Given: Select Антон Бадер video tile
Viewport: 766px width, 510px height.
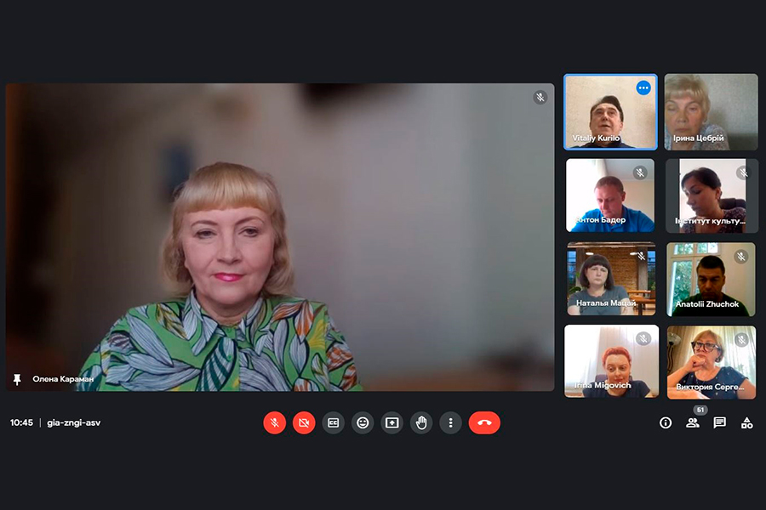Looking at the screenshot, I should (x=610, y=195).
